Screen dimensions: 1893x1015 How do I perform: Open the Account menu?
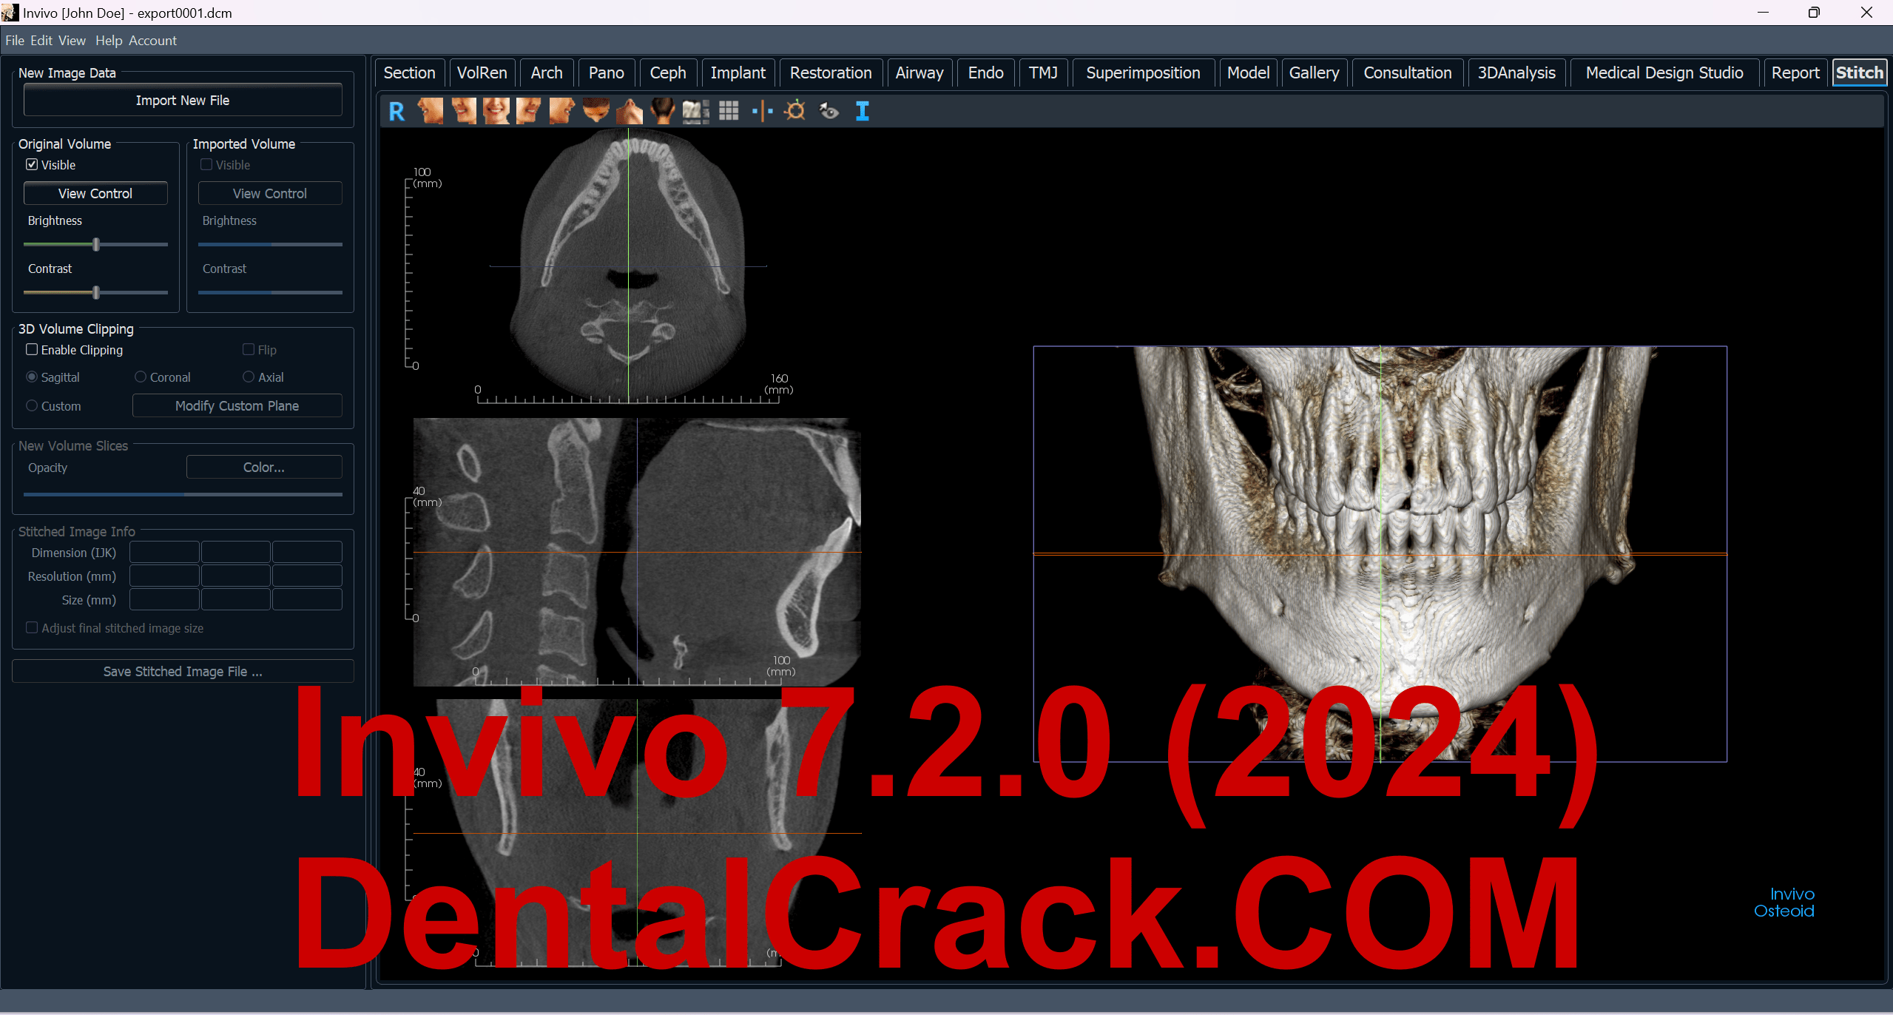[x=152, y=41]
